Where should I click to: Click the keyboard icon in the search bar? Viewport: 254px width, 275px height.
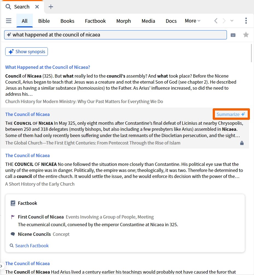(233, 35)
